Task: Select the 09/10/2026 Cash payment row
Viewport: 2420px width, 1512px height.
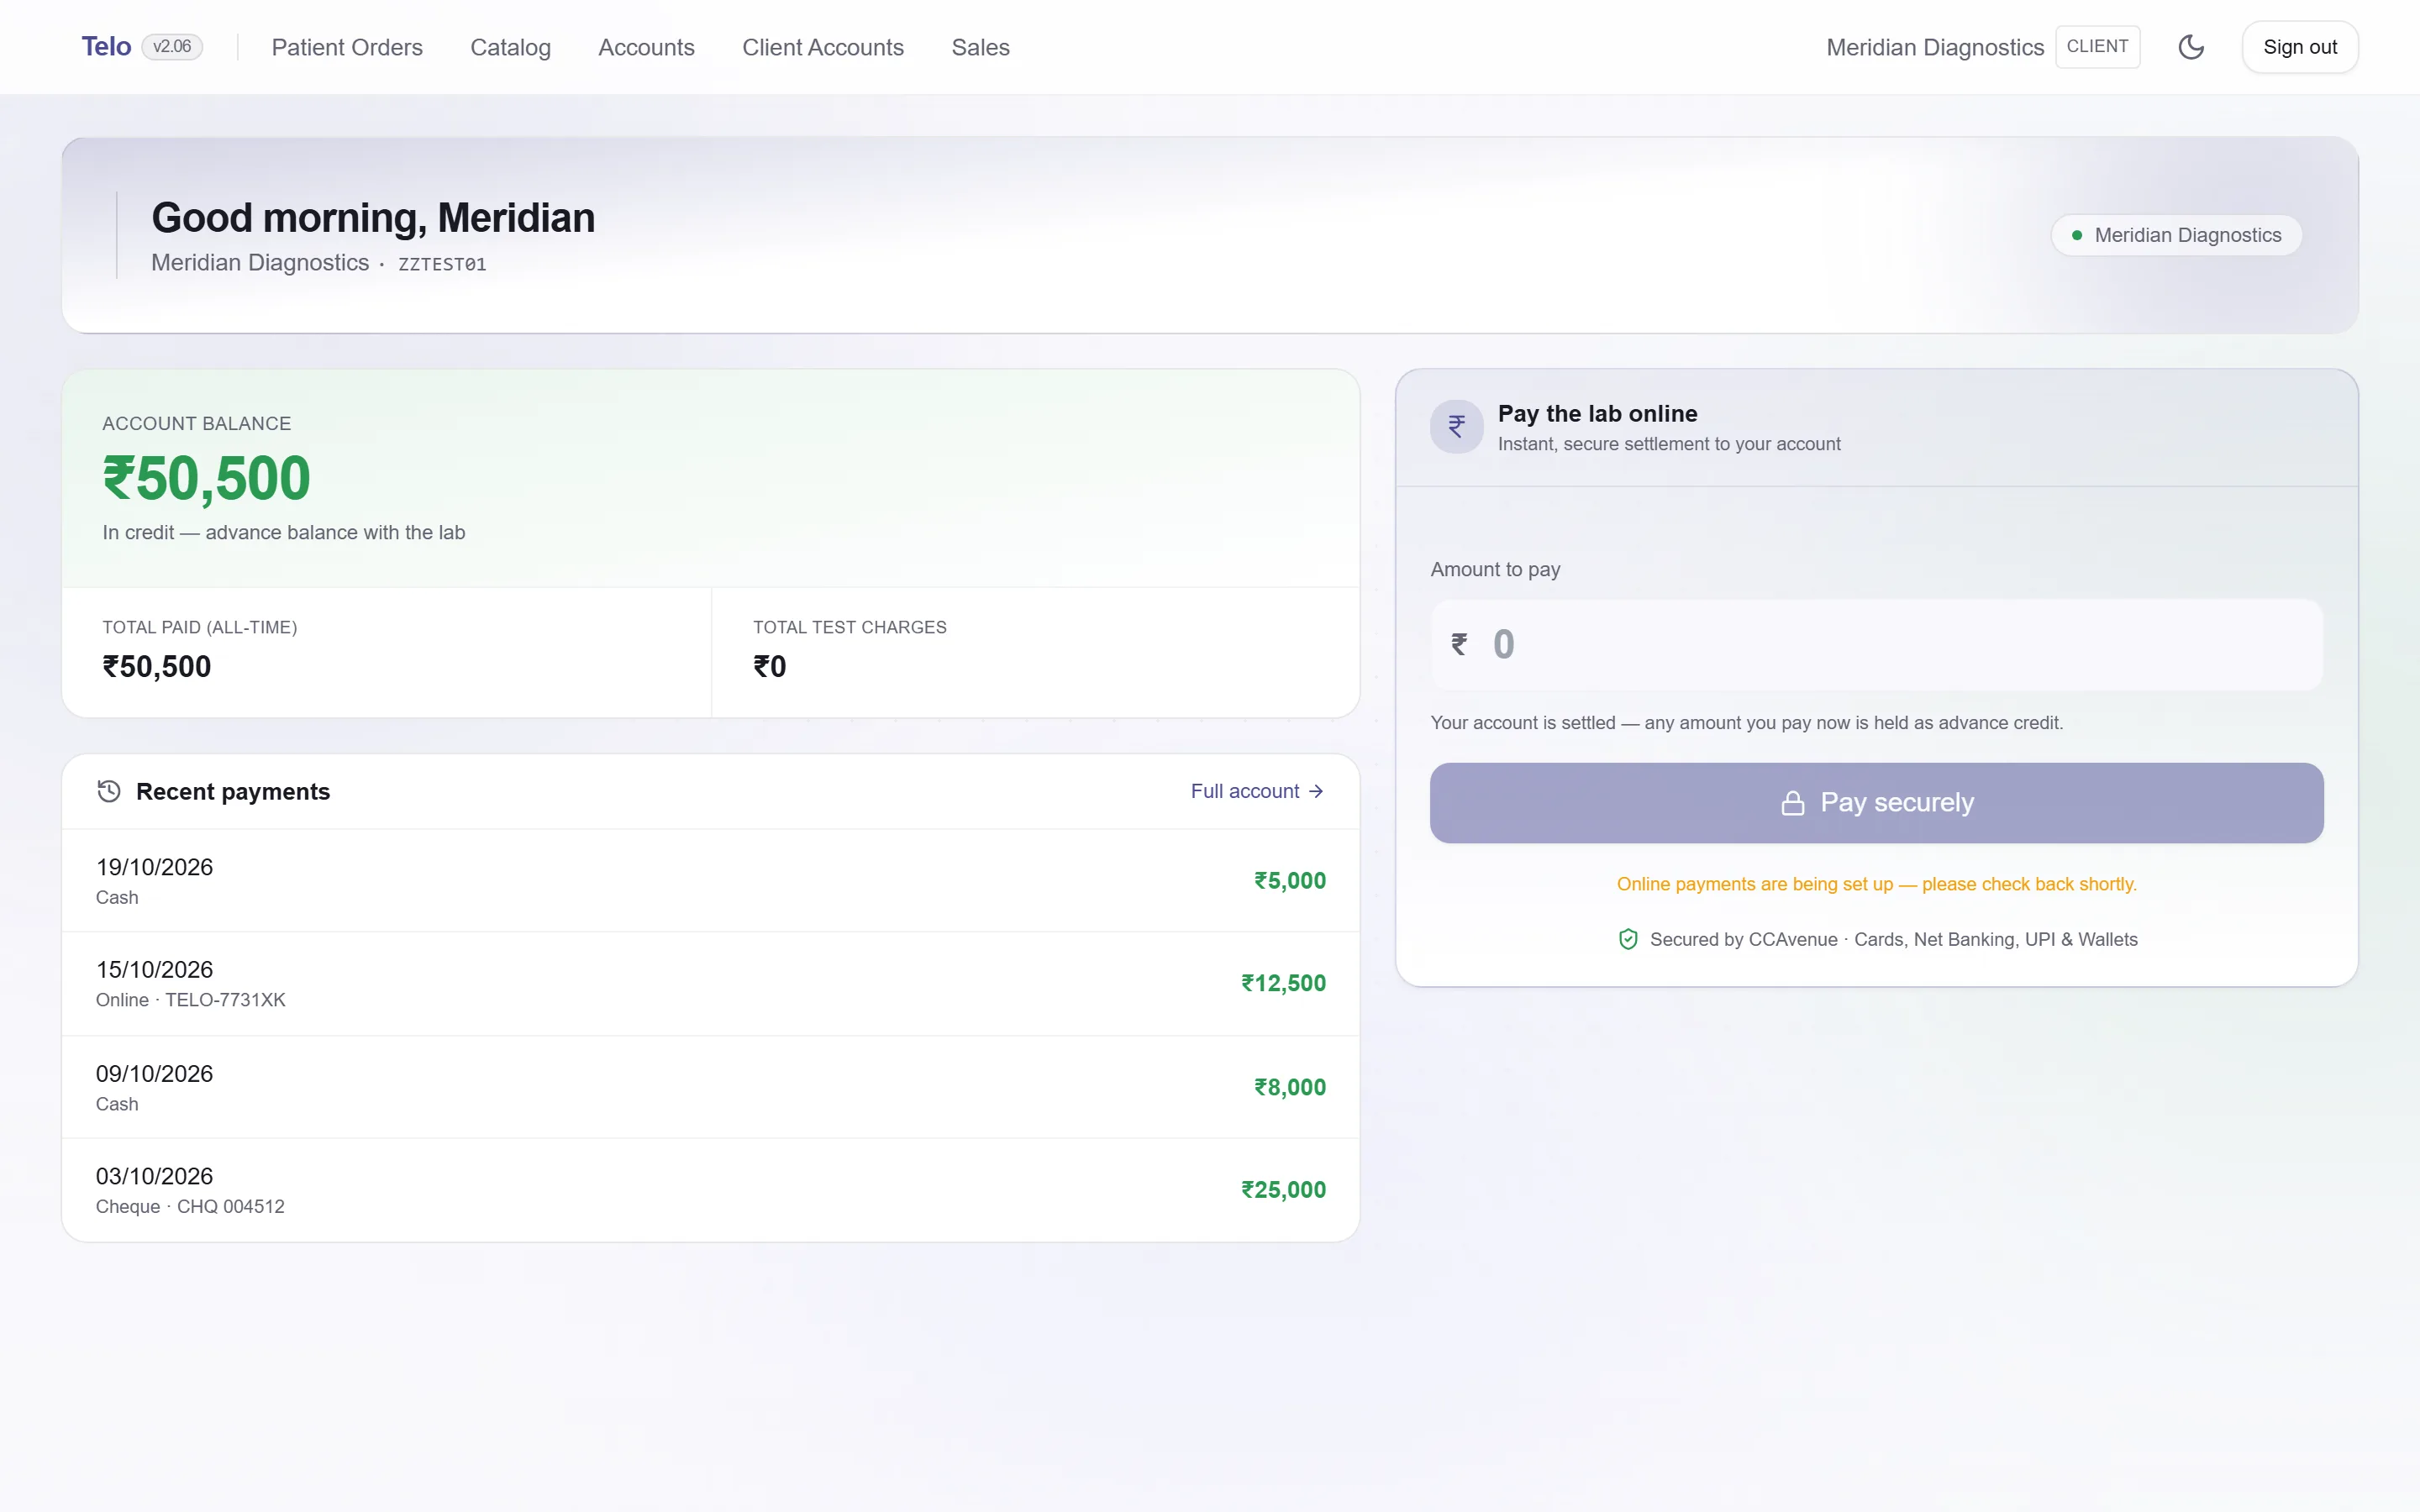Action: 710,1087
